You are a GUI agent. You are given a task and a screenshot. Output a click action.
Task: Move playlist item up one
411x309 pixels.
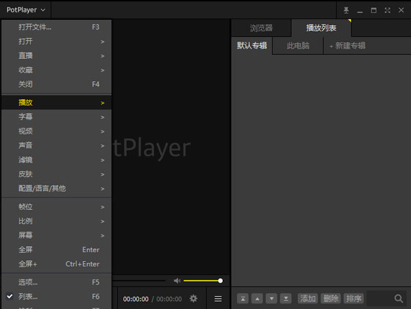(257, 299)
